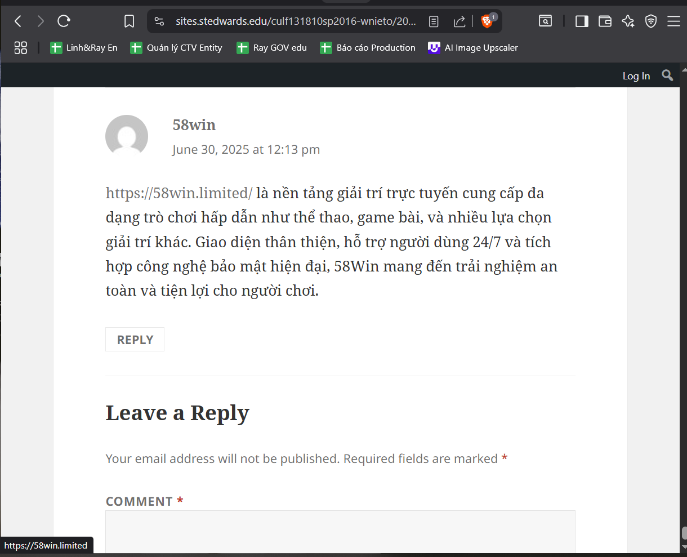This screenshot has width=687, height=557.
Task: Open the Linh&Ray En bookmark
Action: click(x=84, y=48)
